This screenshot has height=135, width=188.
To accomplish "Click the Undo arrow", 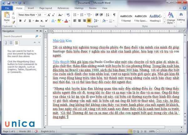I will [x=13, y=3].
